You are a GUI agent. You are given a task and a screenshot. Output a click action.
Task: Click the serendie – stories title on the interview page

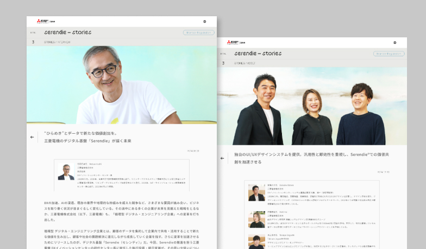(67, 32)
